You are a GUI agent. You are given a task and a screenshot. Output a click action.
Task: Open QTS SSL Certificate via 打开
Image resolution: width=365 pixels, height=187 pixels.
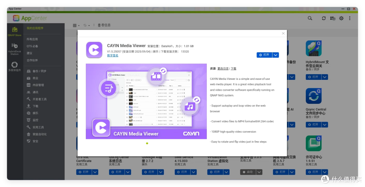coord(84,172)
